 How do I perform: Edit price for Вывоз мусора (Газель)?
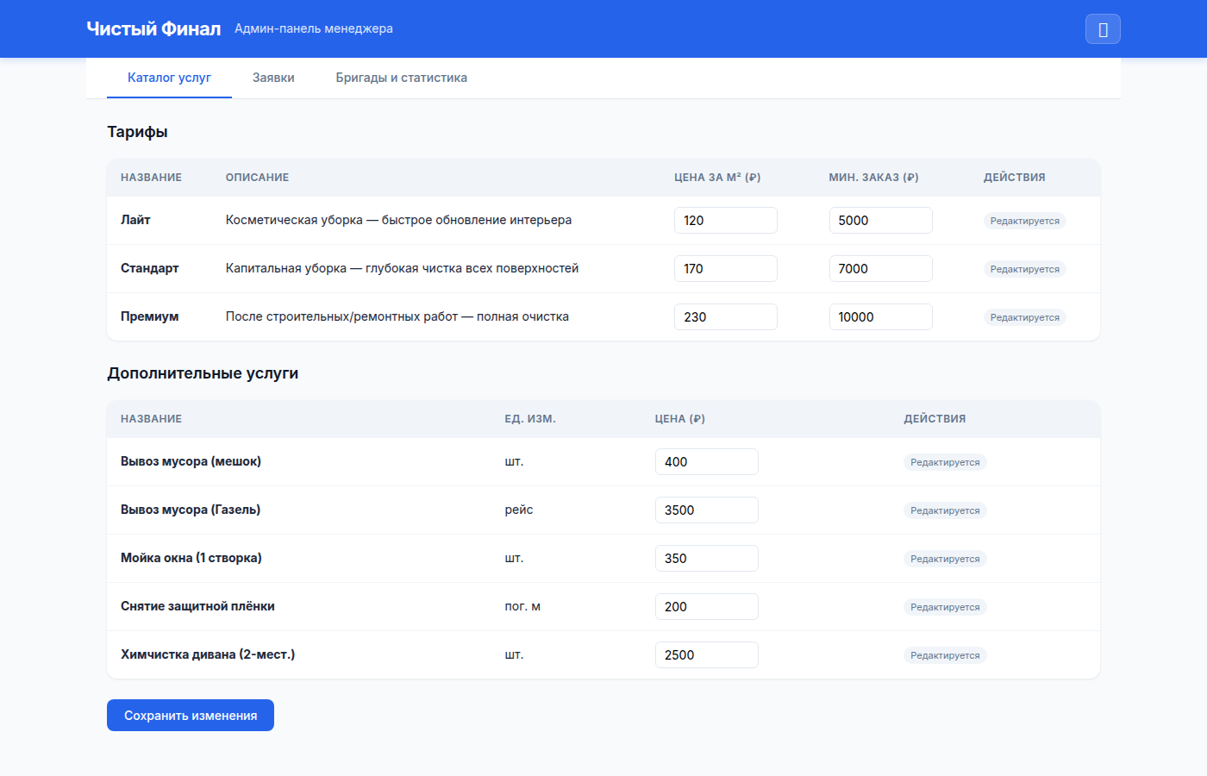point(707,510)
